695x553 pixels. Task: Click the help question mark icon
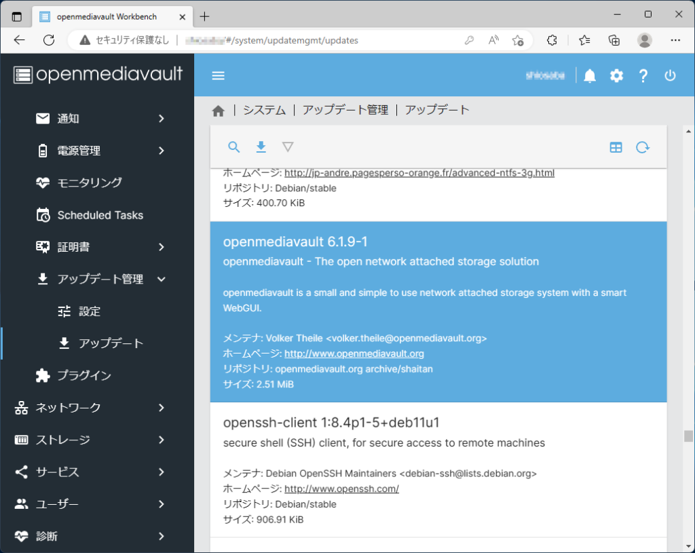[x=643, y=76]
